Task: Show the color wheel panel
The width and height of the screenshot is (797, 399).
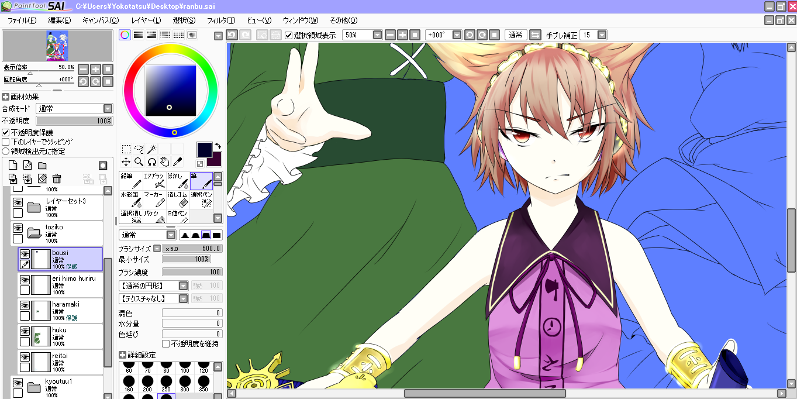Action: coord(125,35)
